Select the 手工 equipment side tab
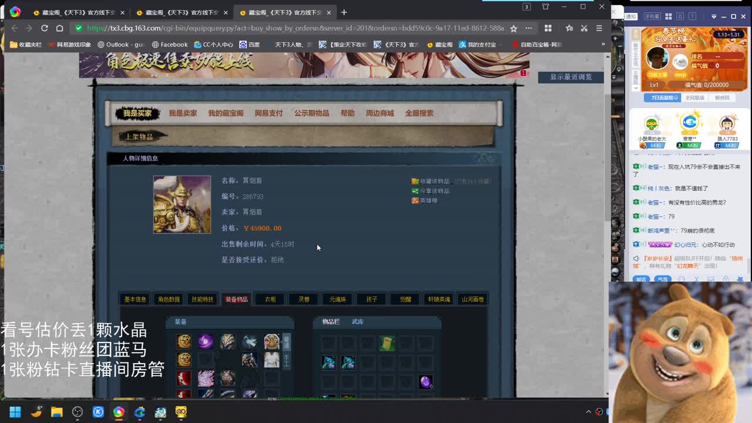The width and height of the screenshot is (752, 423). tap(287, 361)
